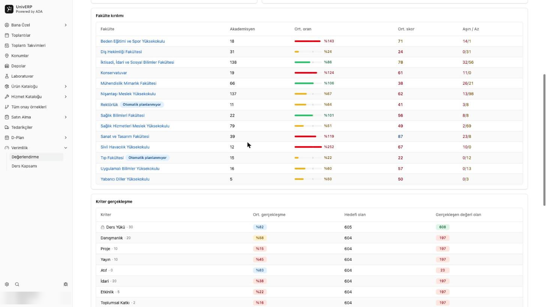Click Rektörlük Otomatik planlanmıyor badge
This screenshot has height=307, width=546.
click(142, 105)
